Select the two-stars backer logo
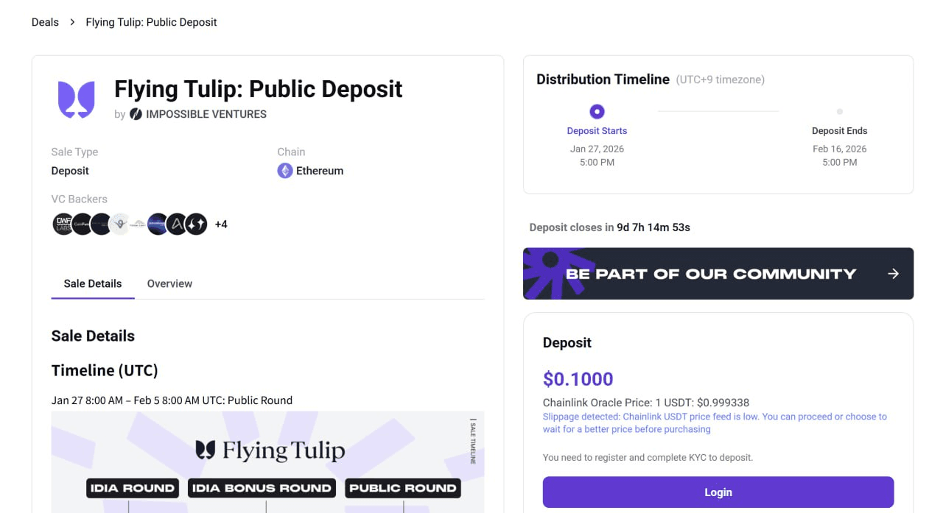The image size is (943, 513). (x=196, y=224)
